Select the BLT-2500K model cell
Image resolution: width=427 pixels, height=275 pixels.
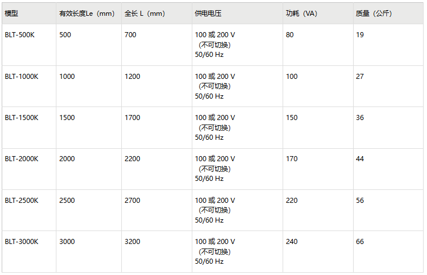coord(22,201)
